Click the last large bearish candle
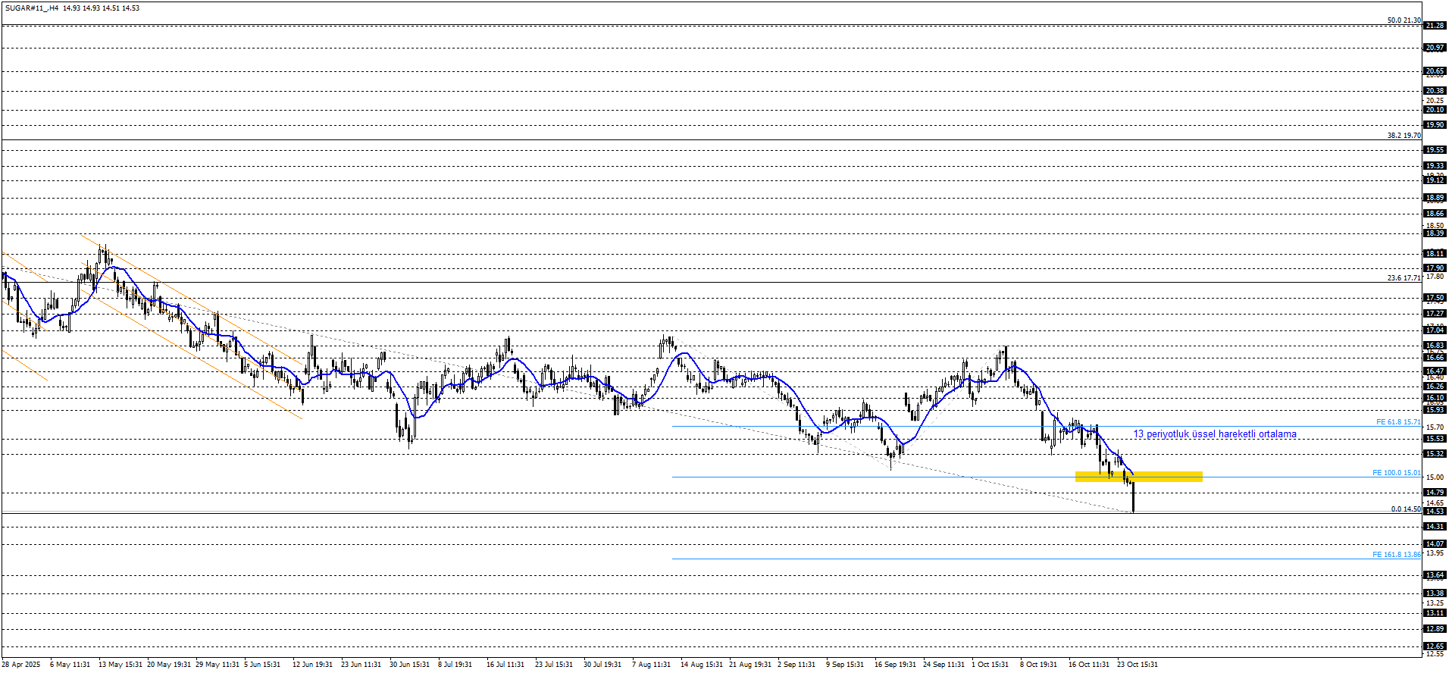Image resolution: width=1452 pixels, height=673 pixels. coord(1133,496)
